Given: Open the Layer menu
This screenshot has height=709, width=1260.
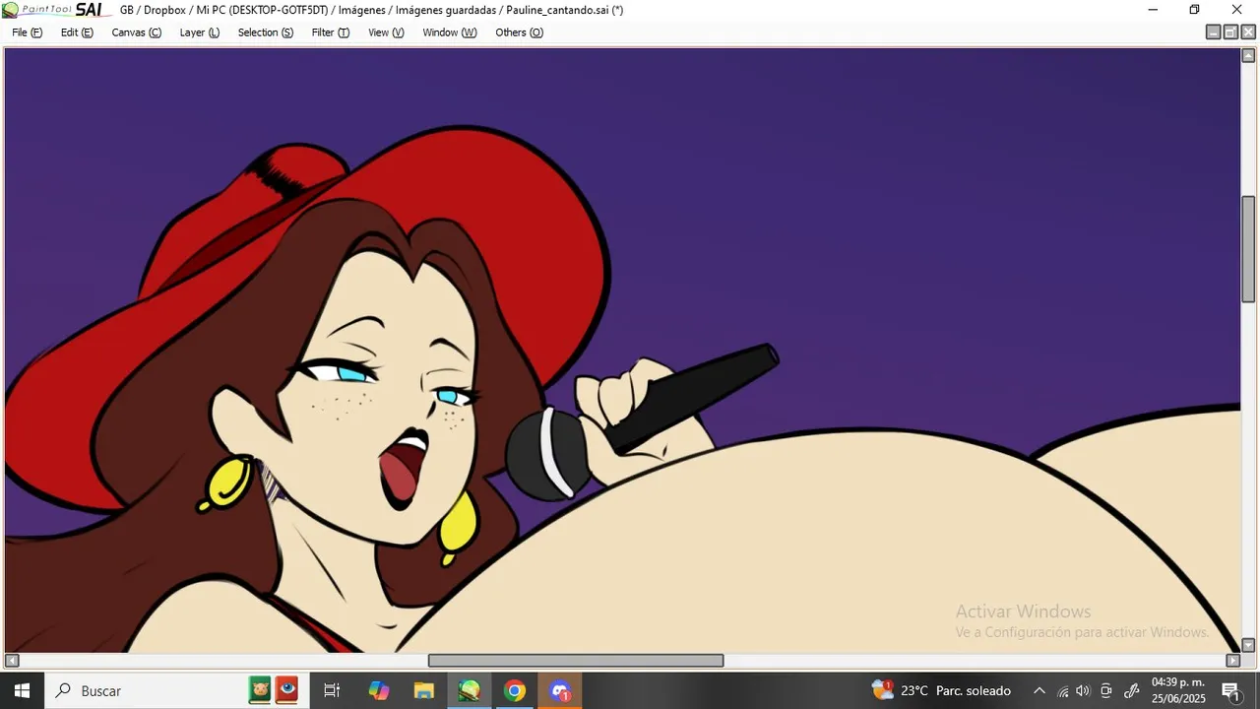Looking at the screenshot, I should [x=199, y=32].
